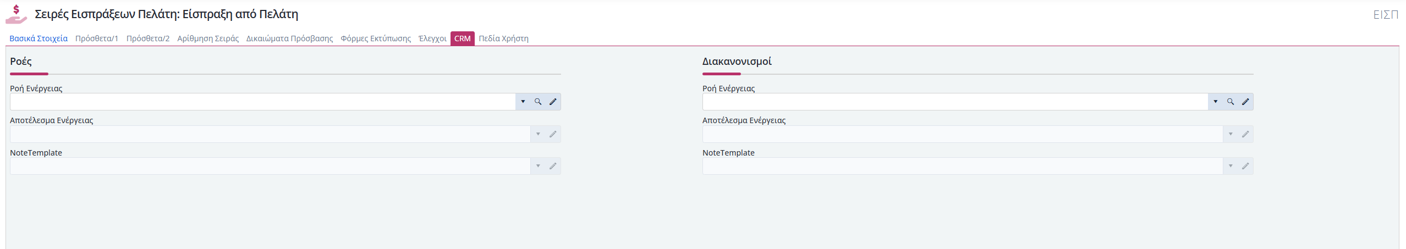Click the NoteTemplate field under Ροές

(270, 166)
